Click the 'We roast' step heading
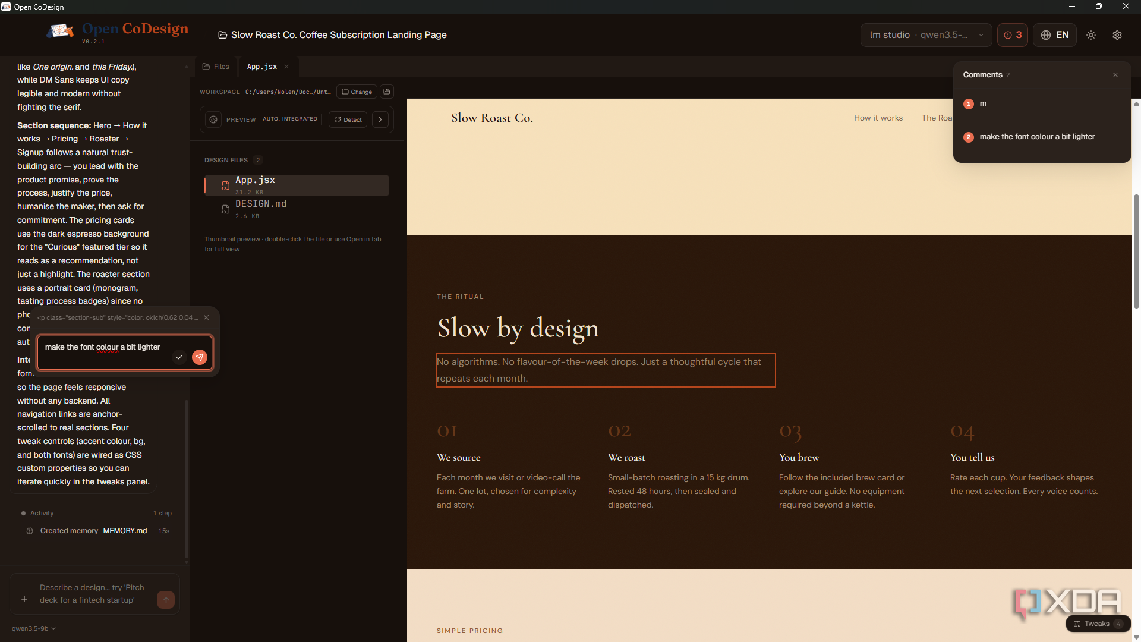The height and width of the screenshot is (642, 1141). click(x=626, y=457)
